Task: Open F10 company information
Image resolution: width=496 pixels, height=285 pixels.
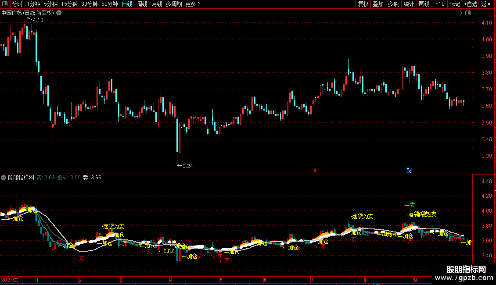Action: 440,4
